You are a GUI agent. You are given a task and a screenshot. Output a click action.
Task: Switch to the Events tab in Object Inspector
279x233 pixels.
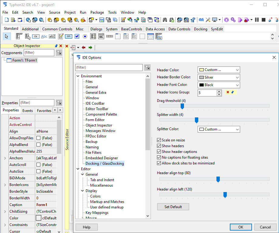pyautogui.click(x=28, y=111)
